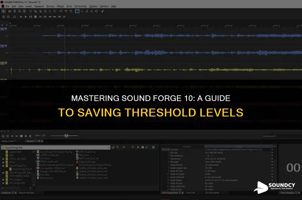Switch to the Track List tab
The width and height of the screenshot is (302, 200).
(x=191, y=193)
